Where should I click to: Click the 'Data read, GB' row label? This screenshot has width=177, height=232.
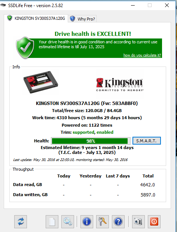[x=28, y=185]
